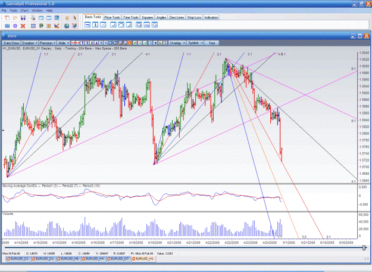Switch to the Indicators tab
The image size is (372, 272).
click(211, 17)
